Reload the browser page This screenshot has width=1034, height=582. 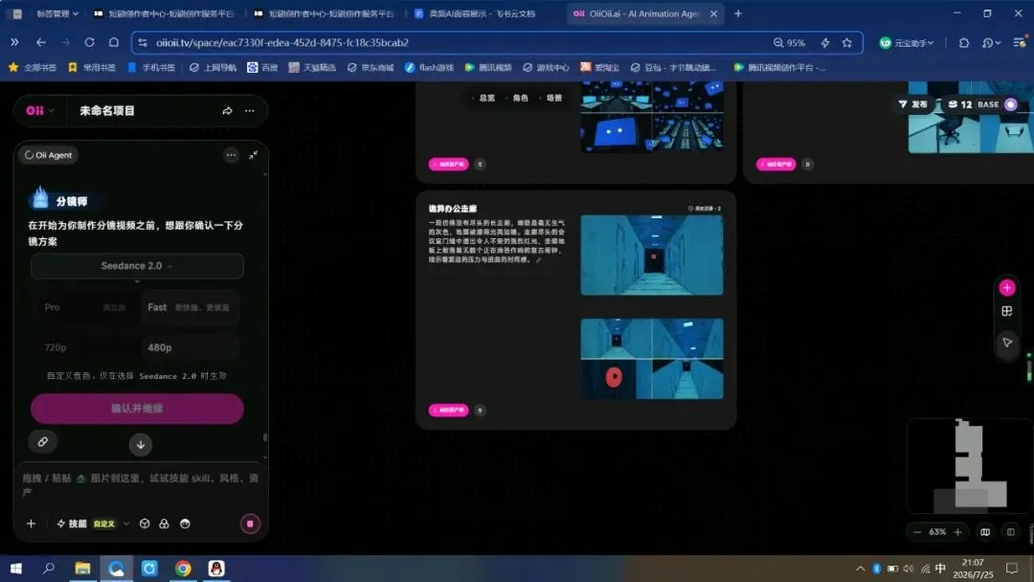(x=89, y=42)
